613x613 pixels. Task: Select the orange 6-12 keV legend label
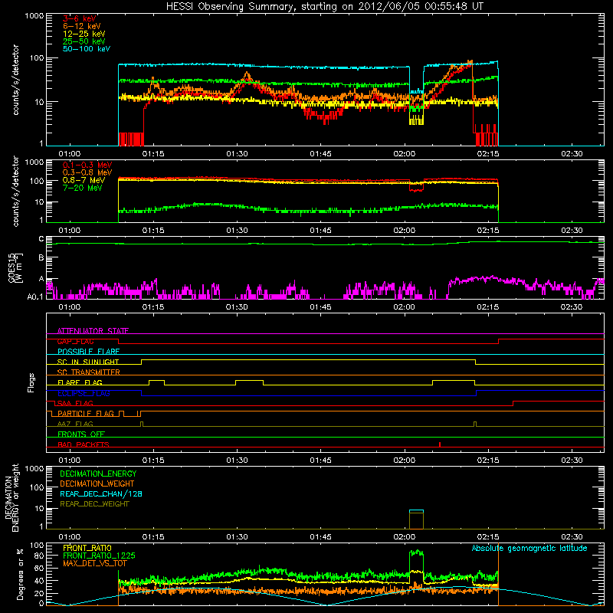(x=81, y=26)
